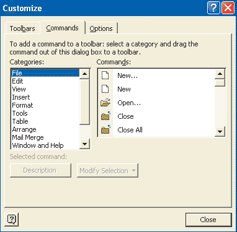Switch to the Toolbars tab

[x=22, y=28]
